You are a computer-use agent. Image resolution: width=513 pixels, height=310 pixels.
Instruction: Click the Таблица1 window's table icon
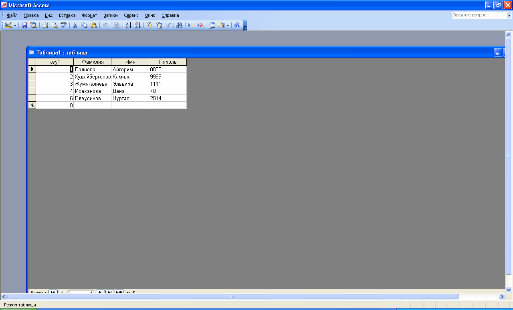[32, 52]
